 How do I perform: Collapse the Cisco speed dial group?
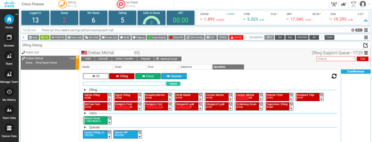(x=85, y=113)
